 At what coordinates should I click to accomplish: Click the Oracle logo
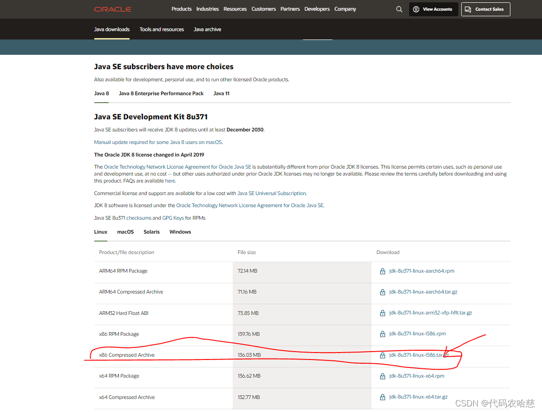[x=112, y=9]
